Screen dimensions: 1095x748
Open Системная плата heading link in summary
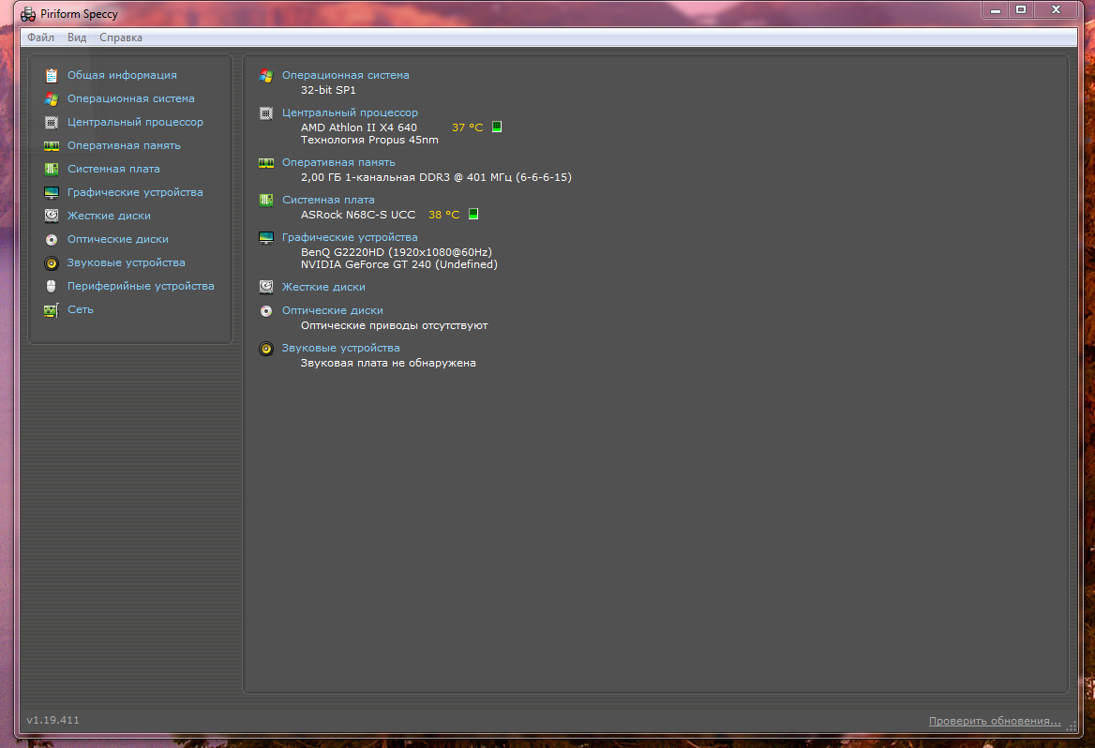click(x=328, y=201)
